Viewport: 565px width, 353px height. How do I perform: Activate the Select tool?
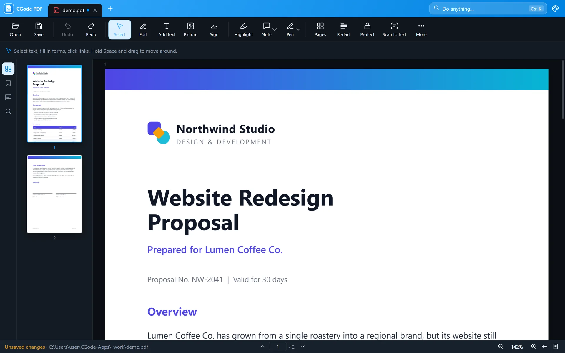point(120,29)
